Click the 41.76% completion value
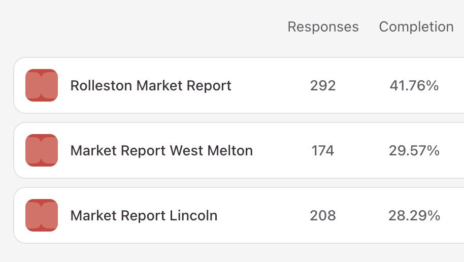The image size is (464, 262). pyautogui.click(x=414, y=86)
